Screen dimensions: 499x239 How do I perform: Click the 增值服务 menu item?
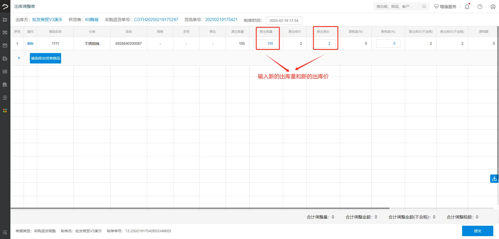pos(445,7)
